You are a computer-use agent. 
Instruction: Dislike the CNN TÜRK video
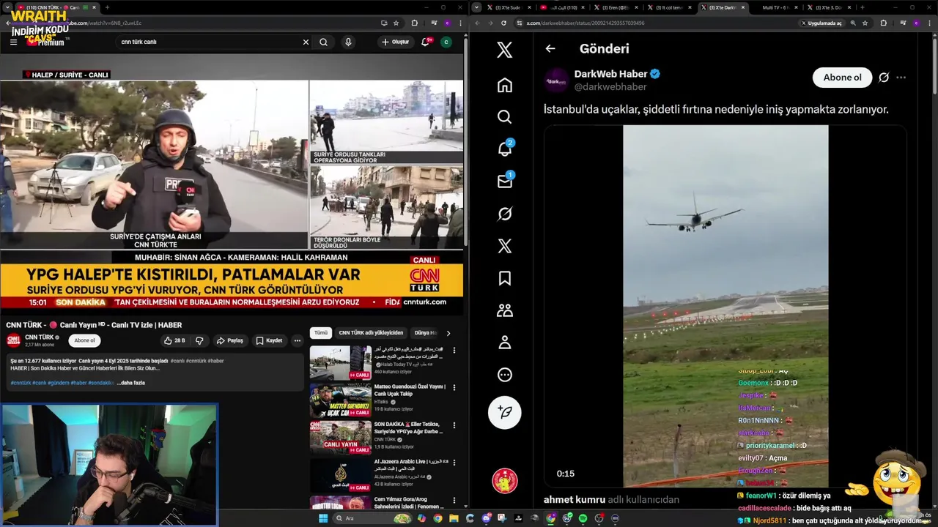coord(199,340)
